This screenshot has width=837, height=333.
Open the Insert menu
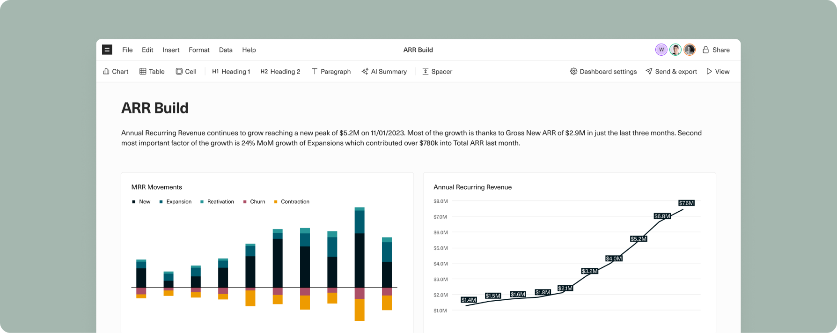tap(171, 50)
